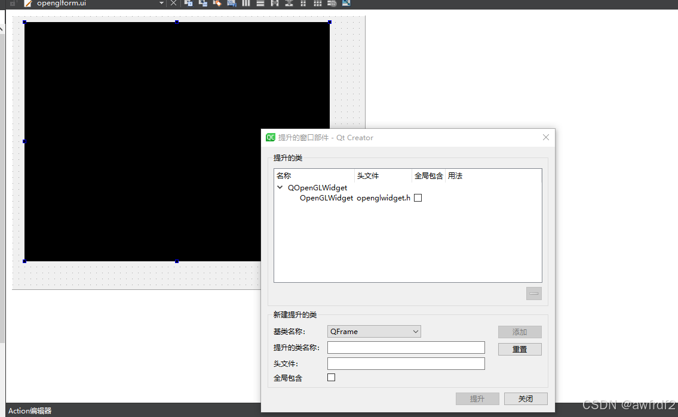Open the 基类名称 QFrame combo box
678x417 pixels.
(374, 332)
